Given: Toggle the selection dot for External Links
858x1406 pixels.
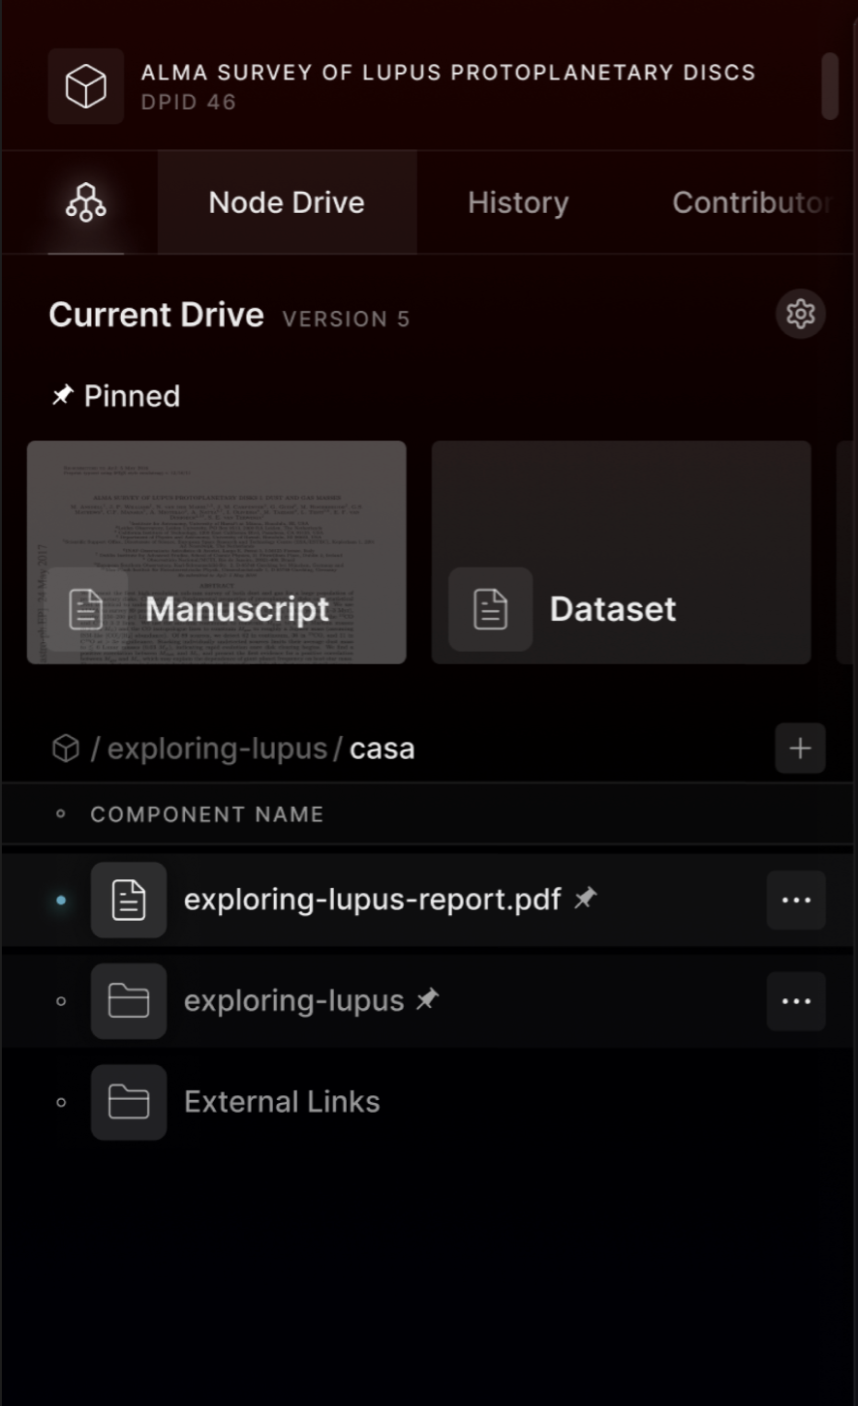Looking at the screenshot, I should 61,1102.
